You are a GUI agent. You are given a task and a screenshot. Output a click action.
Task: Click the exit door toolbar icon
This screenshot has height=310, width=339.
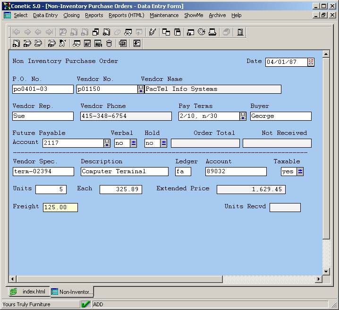coord(240,32)
